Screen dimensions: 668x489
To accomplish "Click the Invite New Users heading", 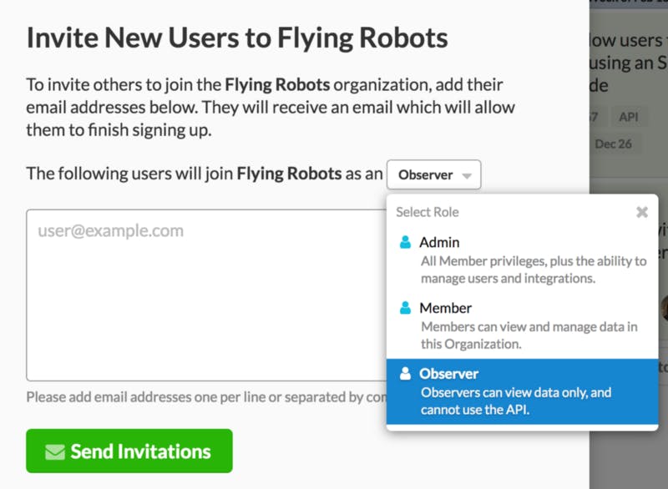I will click(x=237, y=38).
